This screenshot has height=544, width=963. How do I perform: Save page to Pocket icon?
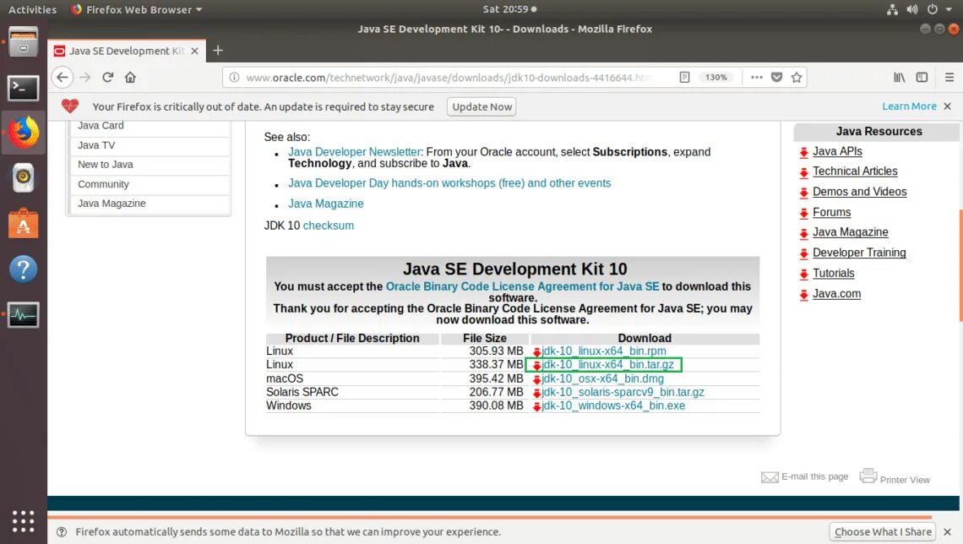click(777, 78)
